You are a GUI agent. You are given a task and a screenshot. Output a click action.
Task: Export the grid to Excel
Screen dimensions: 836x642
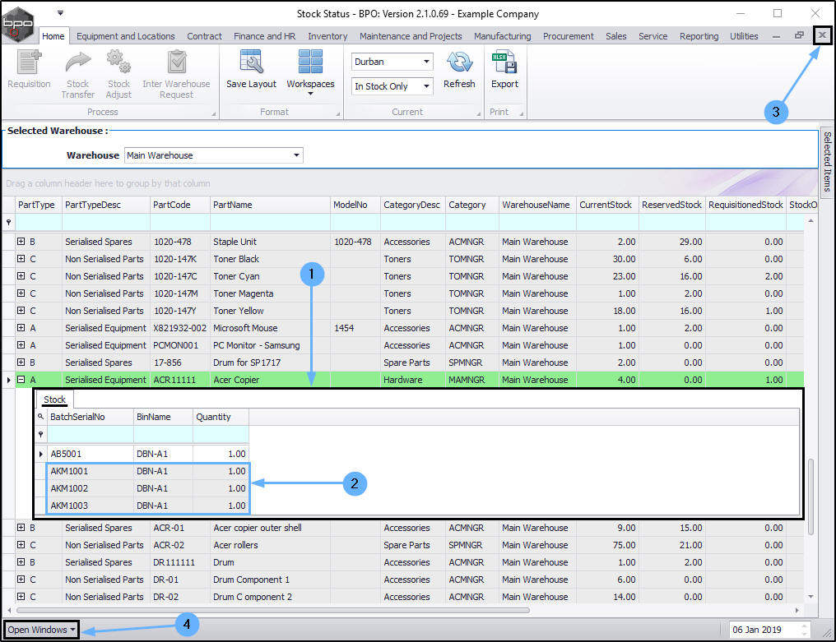click(x=504, y=62)
